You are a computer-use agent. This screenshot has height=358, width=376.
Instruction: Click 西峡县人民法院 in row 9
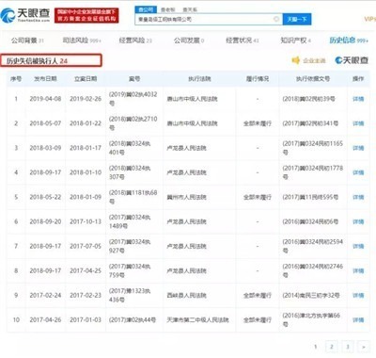click(x=186, y=295)
